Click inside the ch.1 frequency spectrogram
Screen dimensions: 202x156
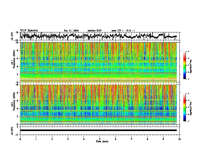pyautogui.click(x=98, y=62)
